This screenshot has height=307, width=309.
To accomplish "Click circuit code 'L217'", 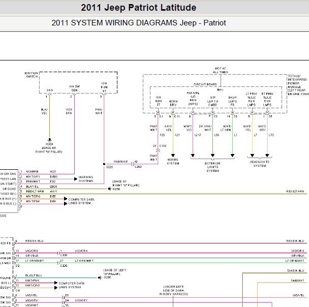I will (198, 135).
